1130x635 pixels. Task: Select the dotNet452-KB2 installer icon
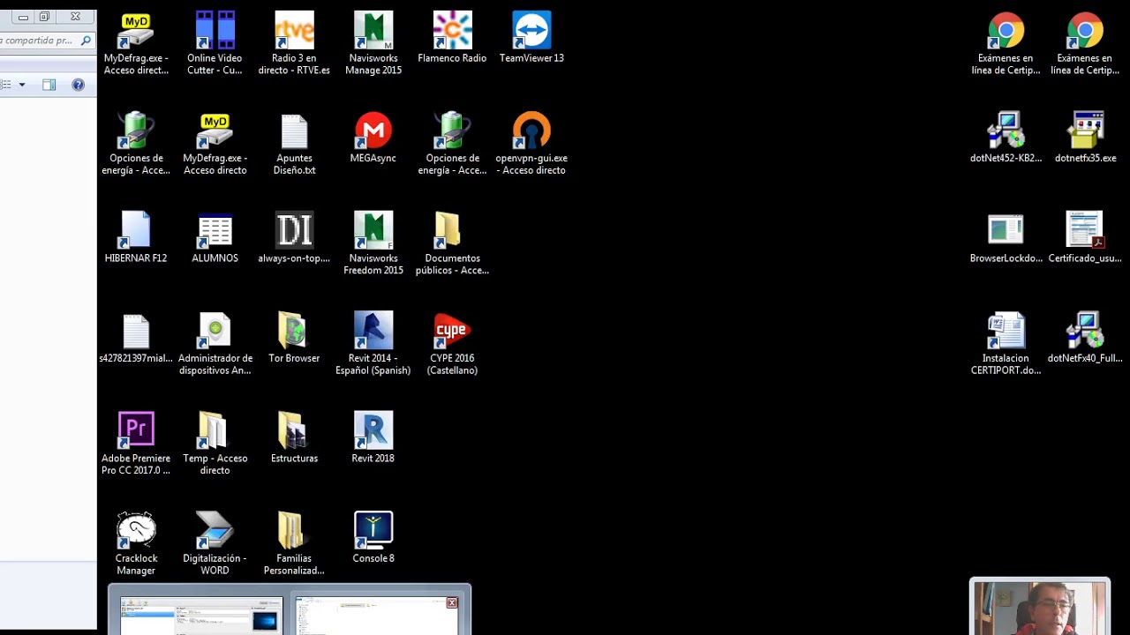1006,138
